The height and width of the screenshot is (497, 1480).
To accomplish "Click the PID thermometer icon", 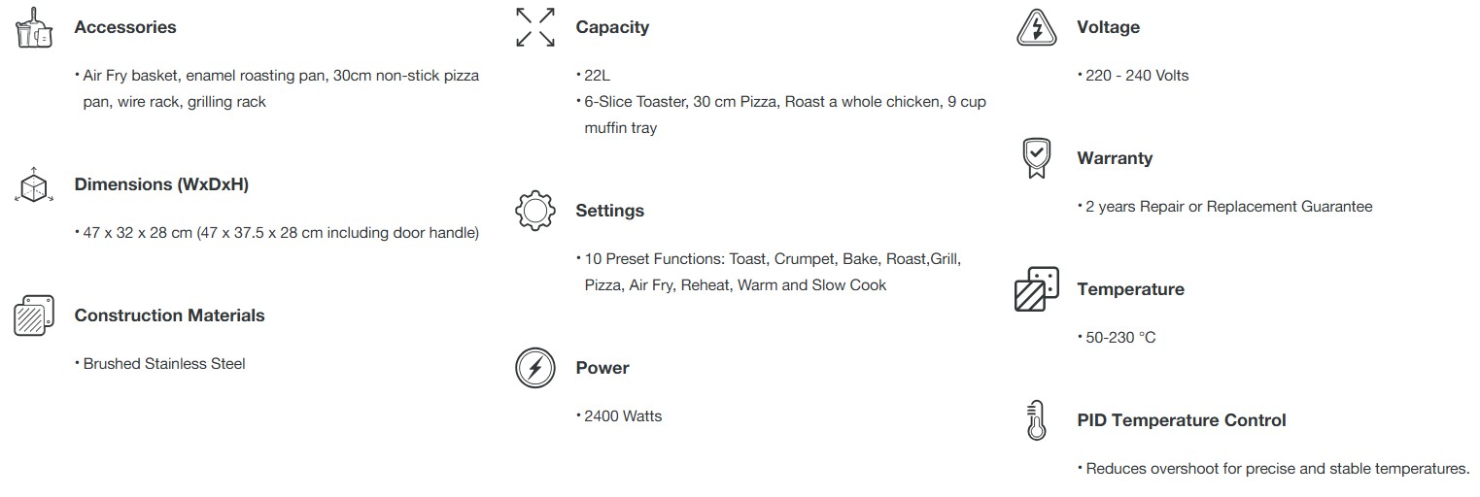I will tap(1036, 421).
